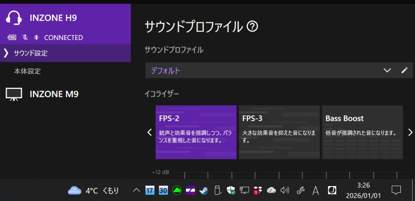Open the デフォルト sound profile dropdown

[x=279, y=70]
